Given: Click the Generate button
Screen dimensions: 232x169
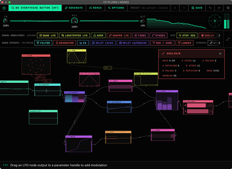Looking at the screenshot, I should point(74,8).
